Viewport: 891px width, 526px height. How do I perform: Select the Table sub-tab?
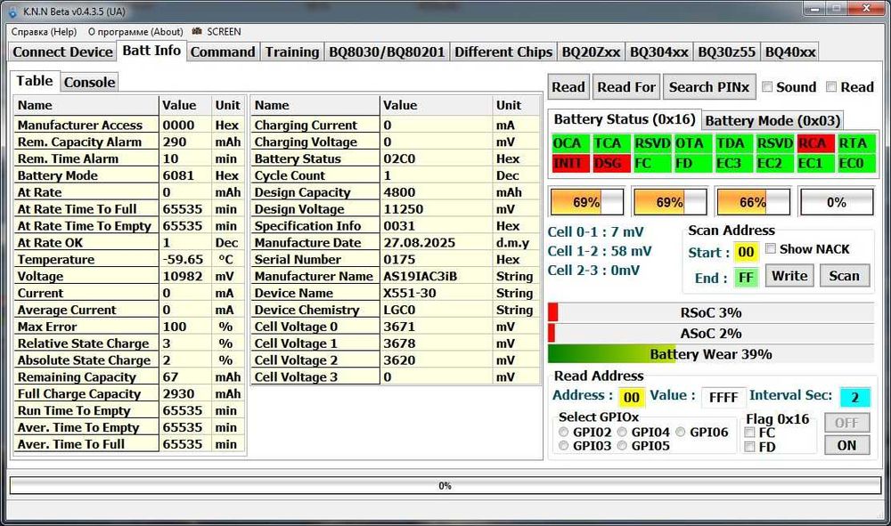35,81
